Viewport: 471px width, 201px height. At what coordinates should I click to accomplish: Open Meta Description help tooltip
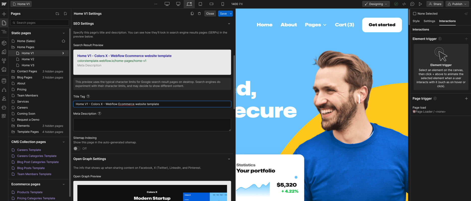pos(100,113)
